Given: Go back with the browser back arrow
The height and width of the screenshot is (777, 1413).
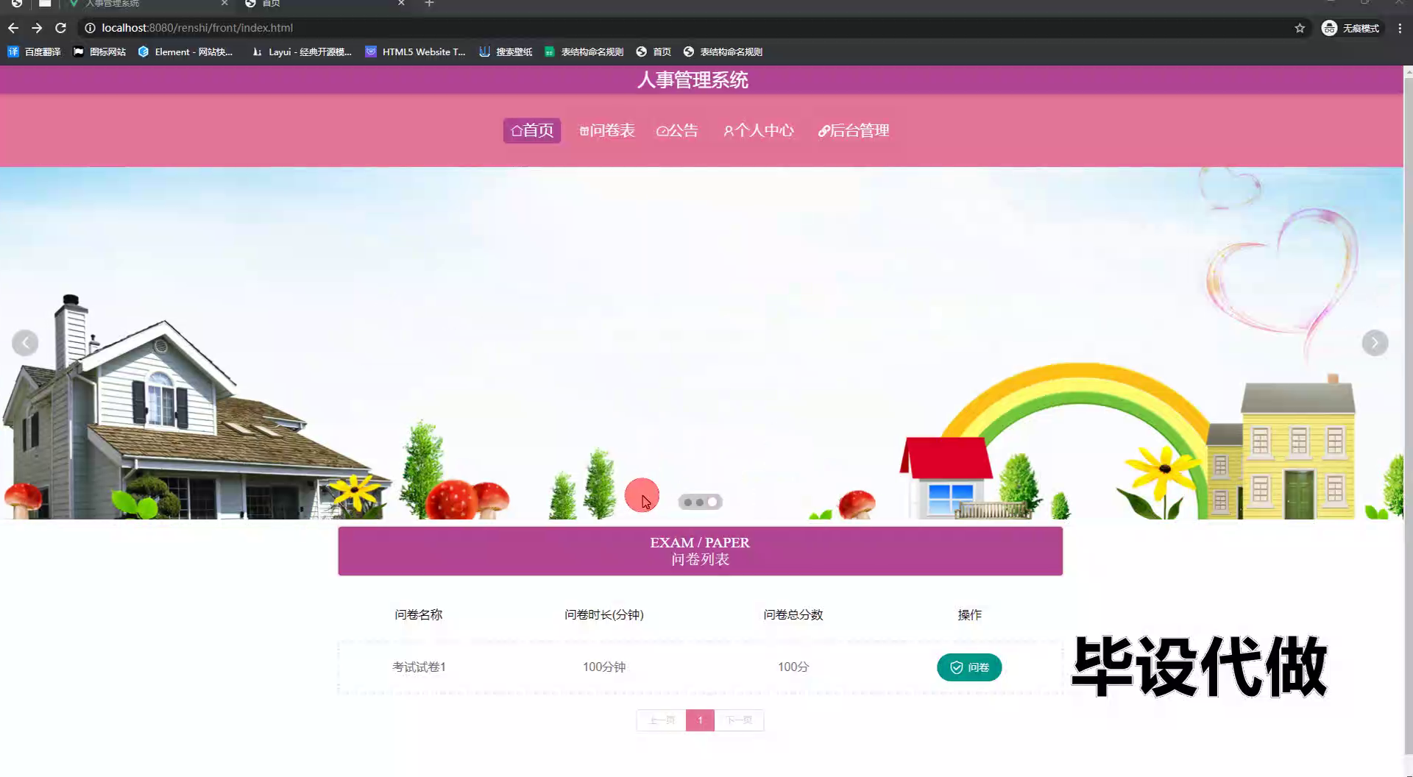Looking at the screenshot, I should point(13,28).
